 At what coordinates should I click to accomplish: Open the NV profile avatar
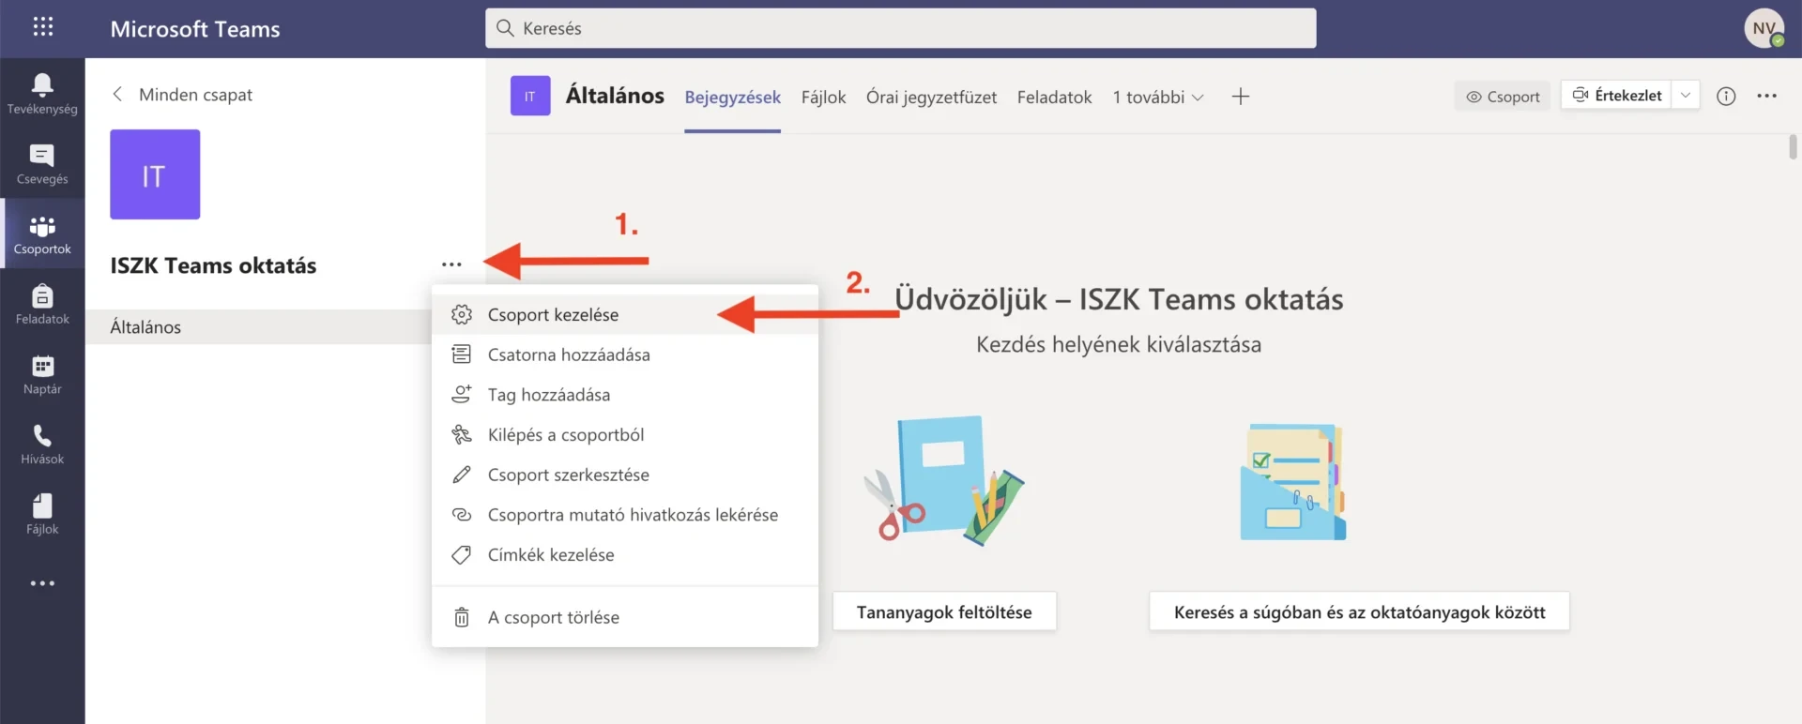point(1764,28)
